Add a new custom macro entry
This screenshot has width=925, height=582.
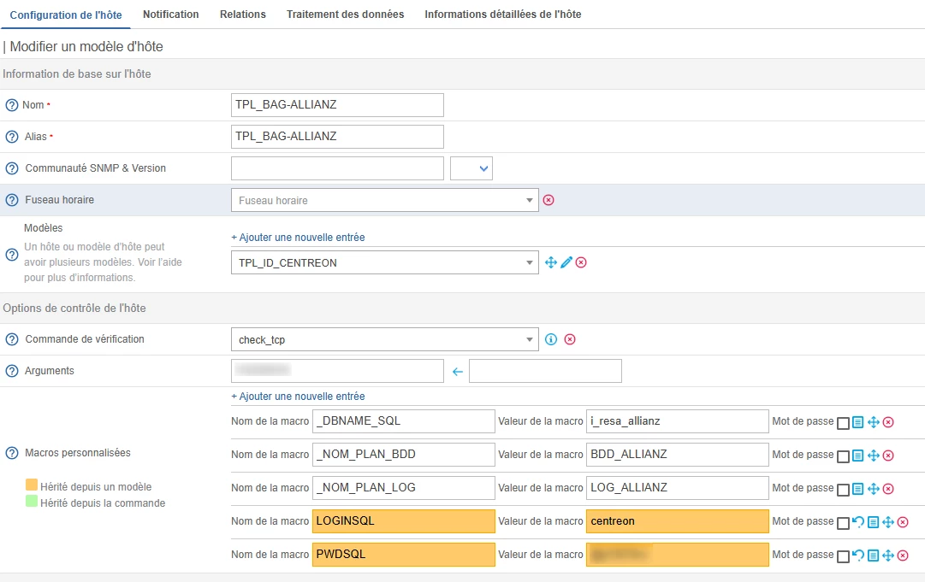point(298,397)
